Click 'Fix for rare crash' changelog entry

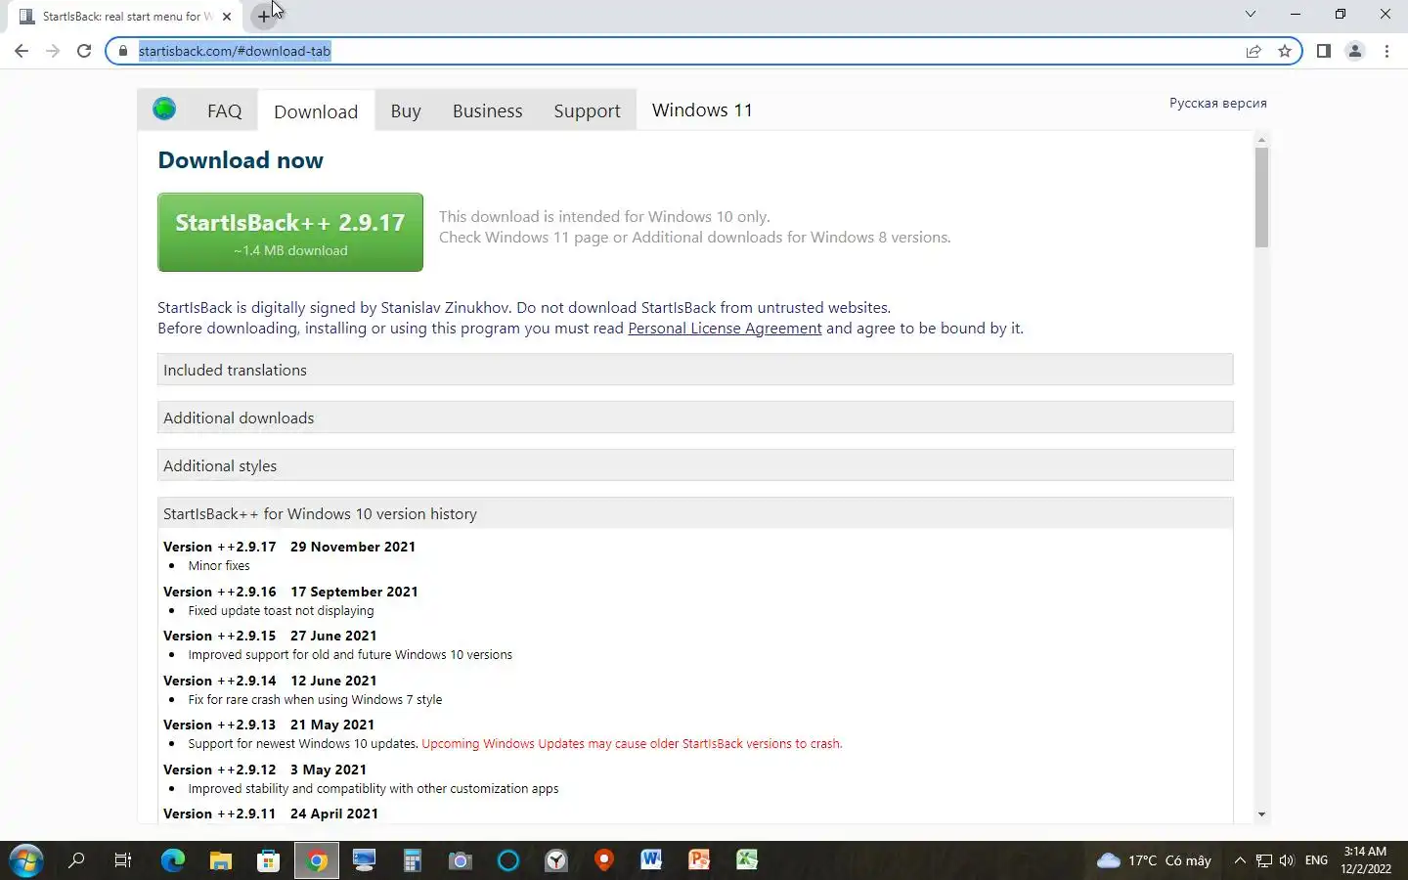(x=315, y=700)
